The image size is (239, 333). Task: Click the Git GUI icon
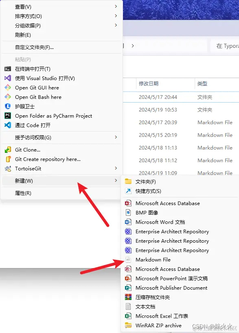[x=8, y=87]
